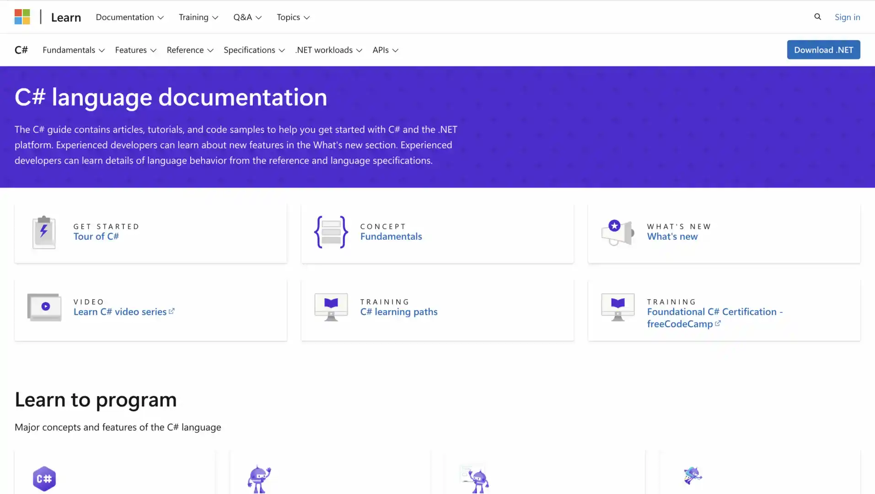Click the Download .NET button

click(x=823, y=50)
